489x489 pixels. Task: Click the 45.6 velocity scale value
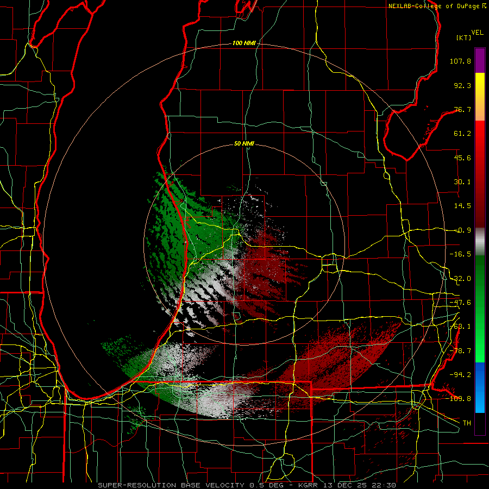pyautogui.click(x=462, y=158)
